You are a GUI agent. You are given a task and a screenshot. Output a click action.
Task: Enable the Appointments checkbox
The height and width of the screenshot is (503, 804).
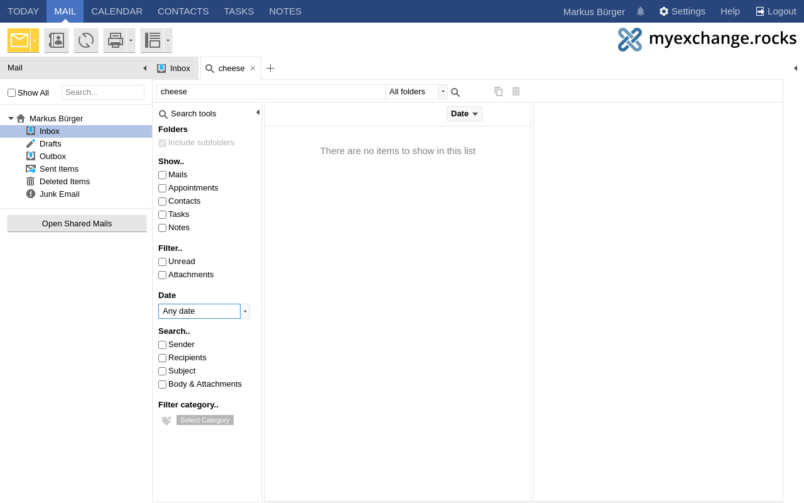[x=162, y=189]
